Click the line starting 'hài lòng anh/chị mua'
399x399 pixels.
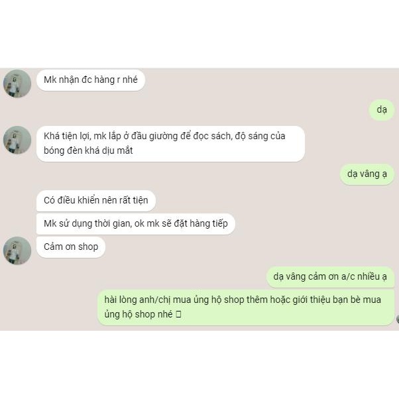pyautogui.click(x=243, y=300)
